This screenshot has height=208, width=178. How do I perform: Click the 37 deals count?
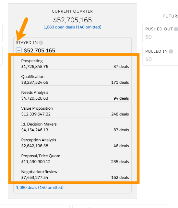point(121,66)
